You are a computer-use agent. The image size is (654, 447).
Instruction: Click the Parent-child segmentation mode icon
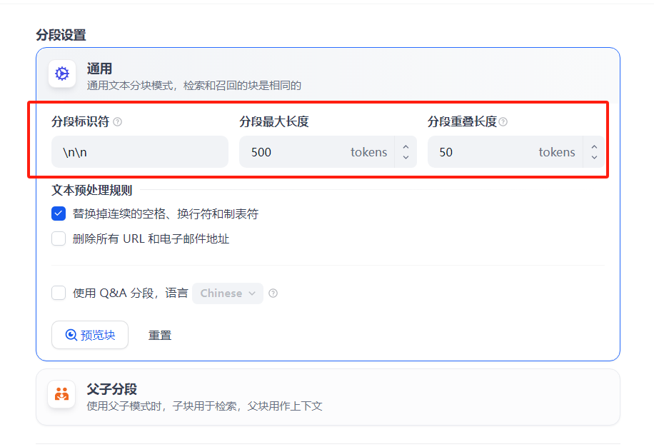point(62,393)
